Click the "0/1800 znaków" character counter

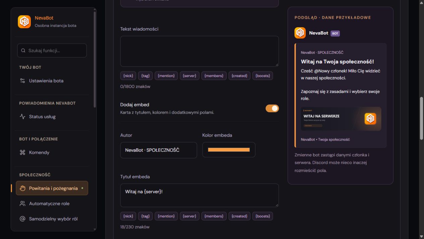pos(135,87)
